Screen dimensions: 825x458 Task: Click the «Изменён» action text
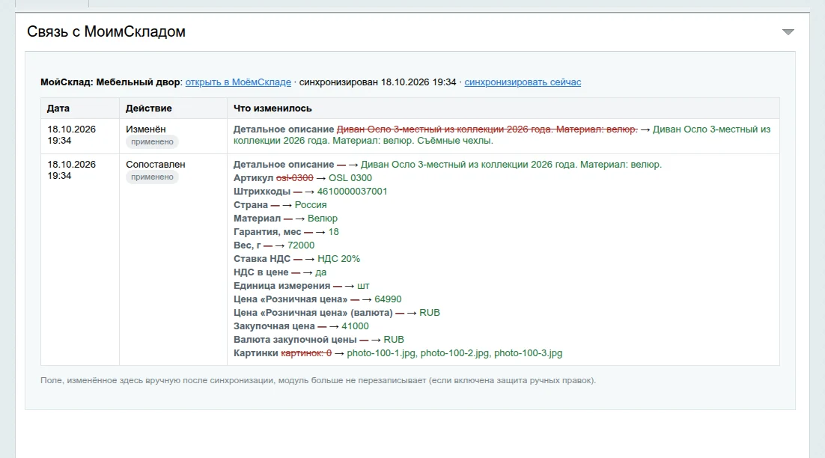click(x=146, y=129)
